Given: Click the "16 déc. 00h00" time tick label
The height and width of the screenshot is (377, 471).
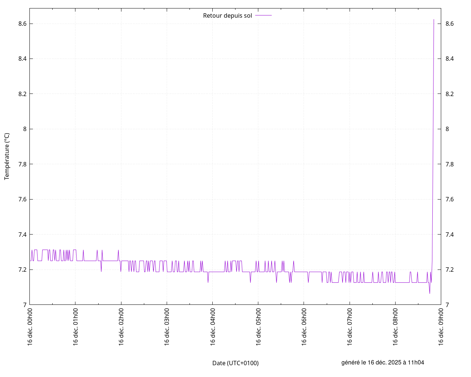Looking at the screenshot, I should [30, 327].
